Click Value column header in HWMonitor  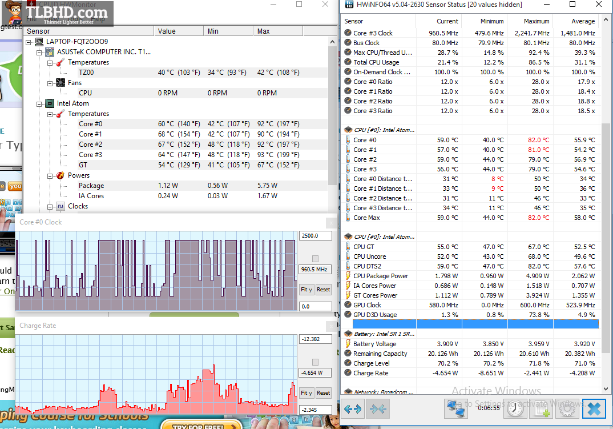point(179,31)
